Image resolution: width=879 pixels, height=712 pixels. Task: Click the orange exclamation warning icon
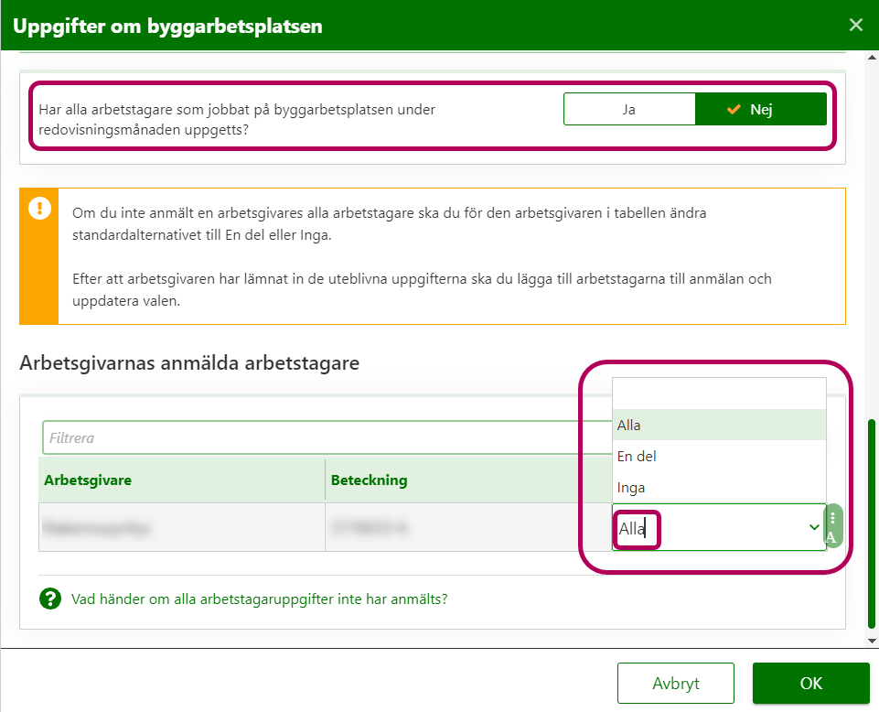(x=39, y=209)
